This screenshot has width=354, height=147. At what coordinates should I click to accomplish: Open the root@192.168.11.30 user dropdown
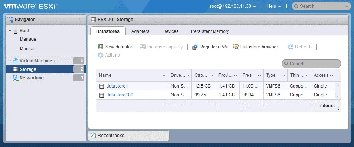(233, 6)
